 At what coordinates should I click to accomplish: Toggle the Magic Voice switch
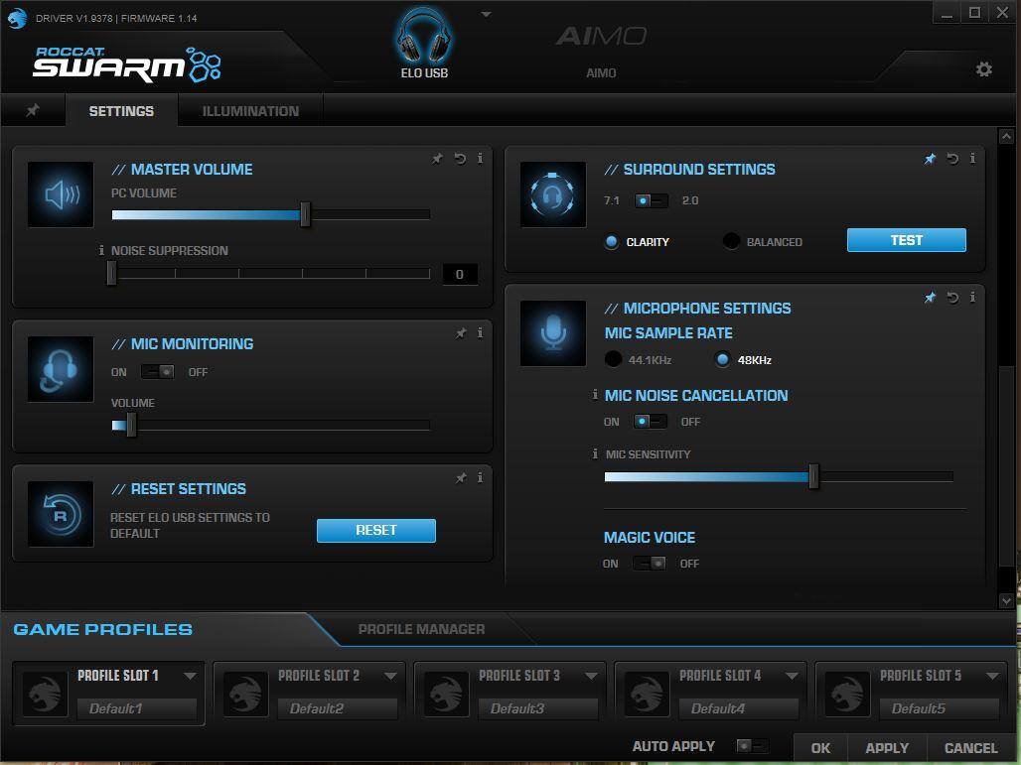pos(650,564)
